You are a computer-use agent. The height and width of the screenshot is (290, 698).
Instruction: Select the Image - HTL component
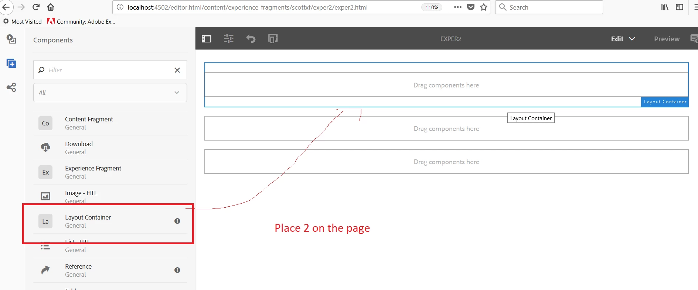click(110, 197)
